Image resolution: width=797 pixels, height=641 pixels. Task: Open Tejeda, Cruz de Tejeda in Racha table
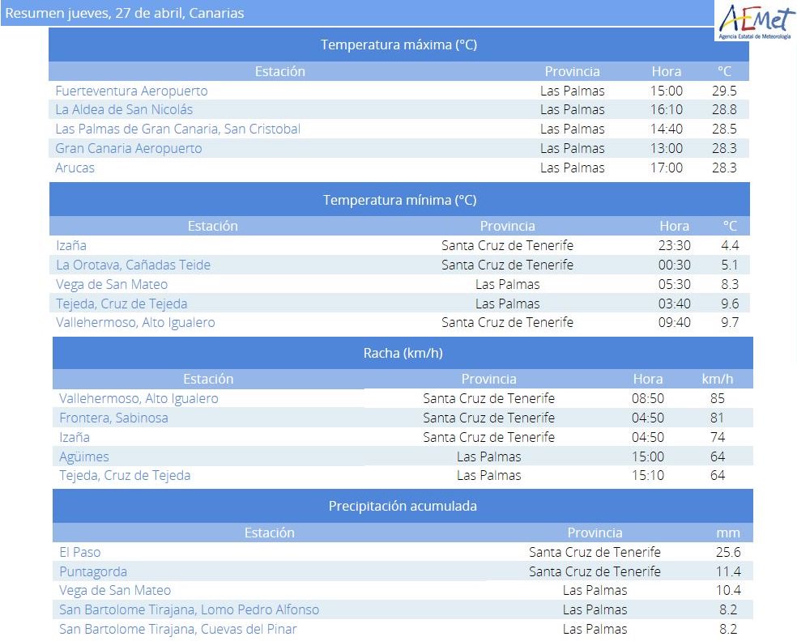click(x=125, y=475)
